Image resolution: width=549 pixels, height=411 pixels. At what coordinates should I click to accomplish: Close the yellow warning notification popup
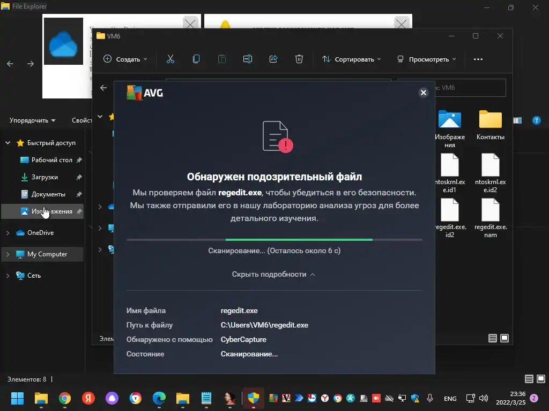point(401,24)
